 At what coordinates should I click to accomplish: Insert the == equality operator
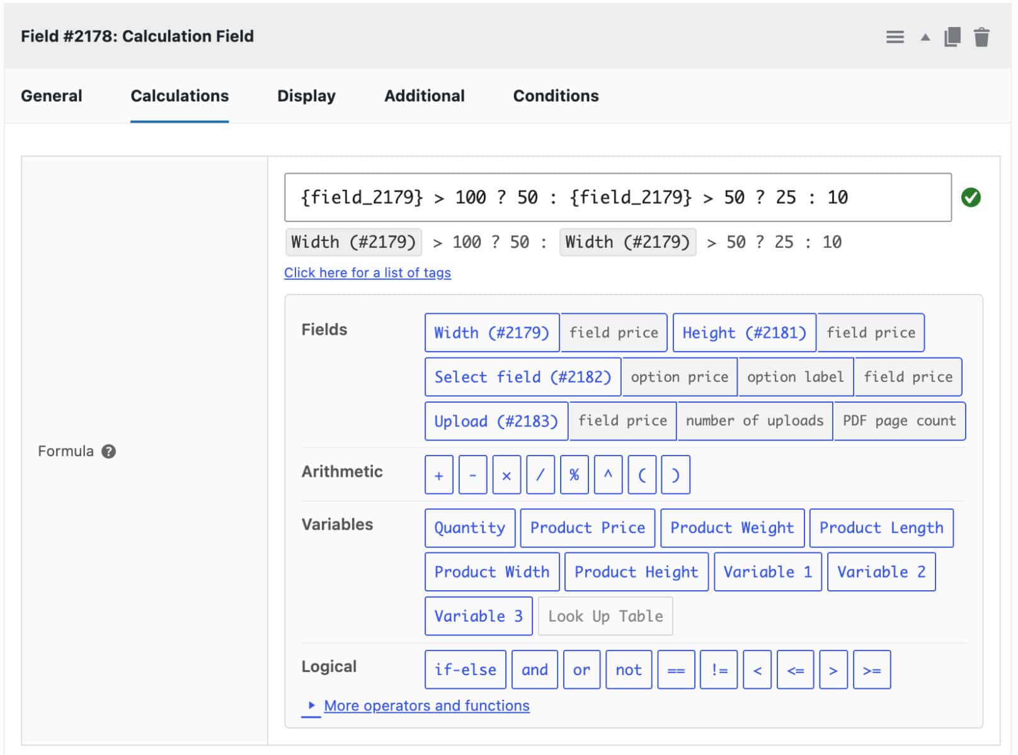pyautogui.click(x=676, y=669)
